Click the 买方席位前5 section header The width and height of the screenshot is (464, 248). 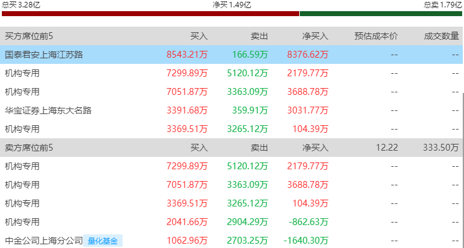coord(29,36)
